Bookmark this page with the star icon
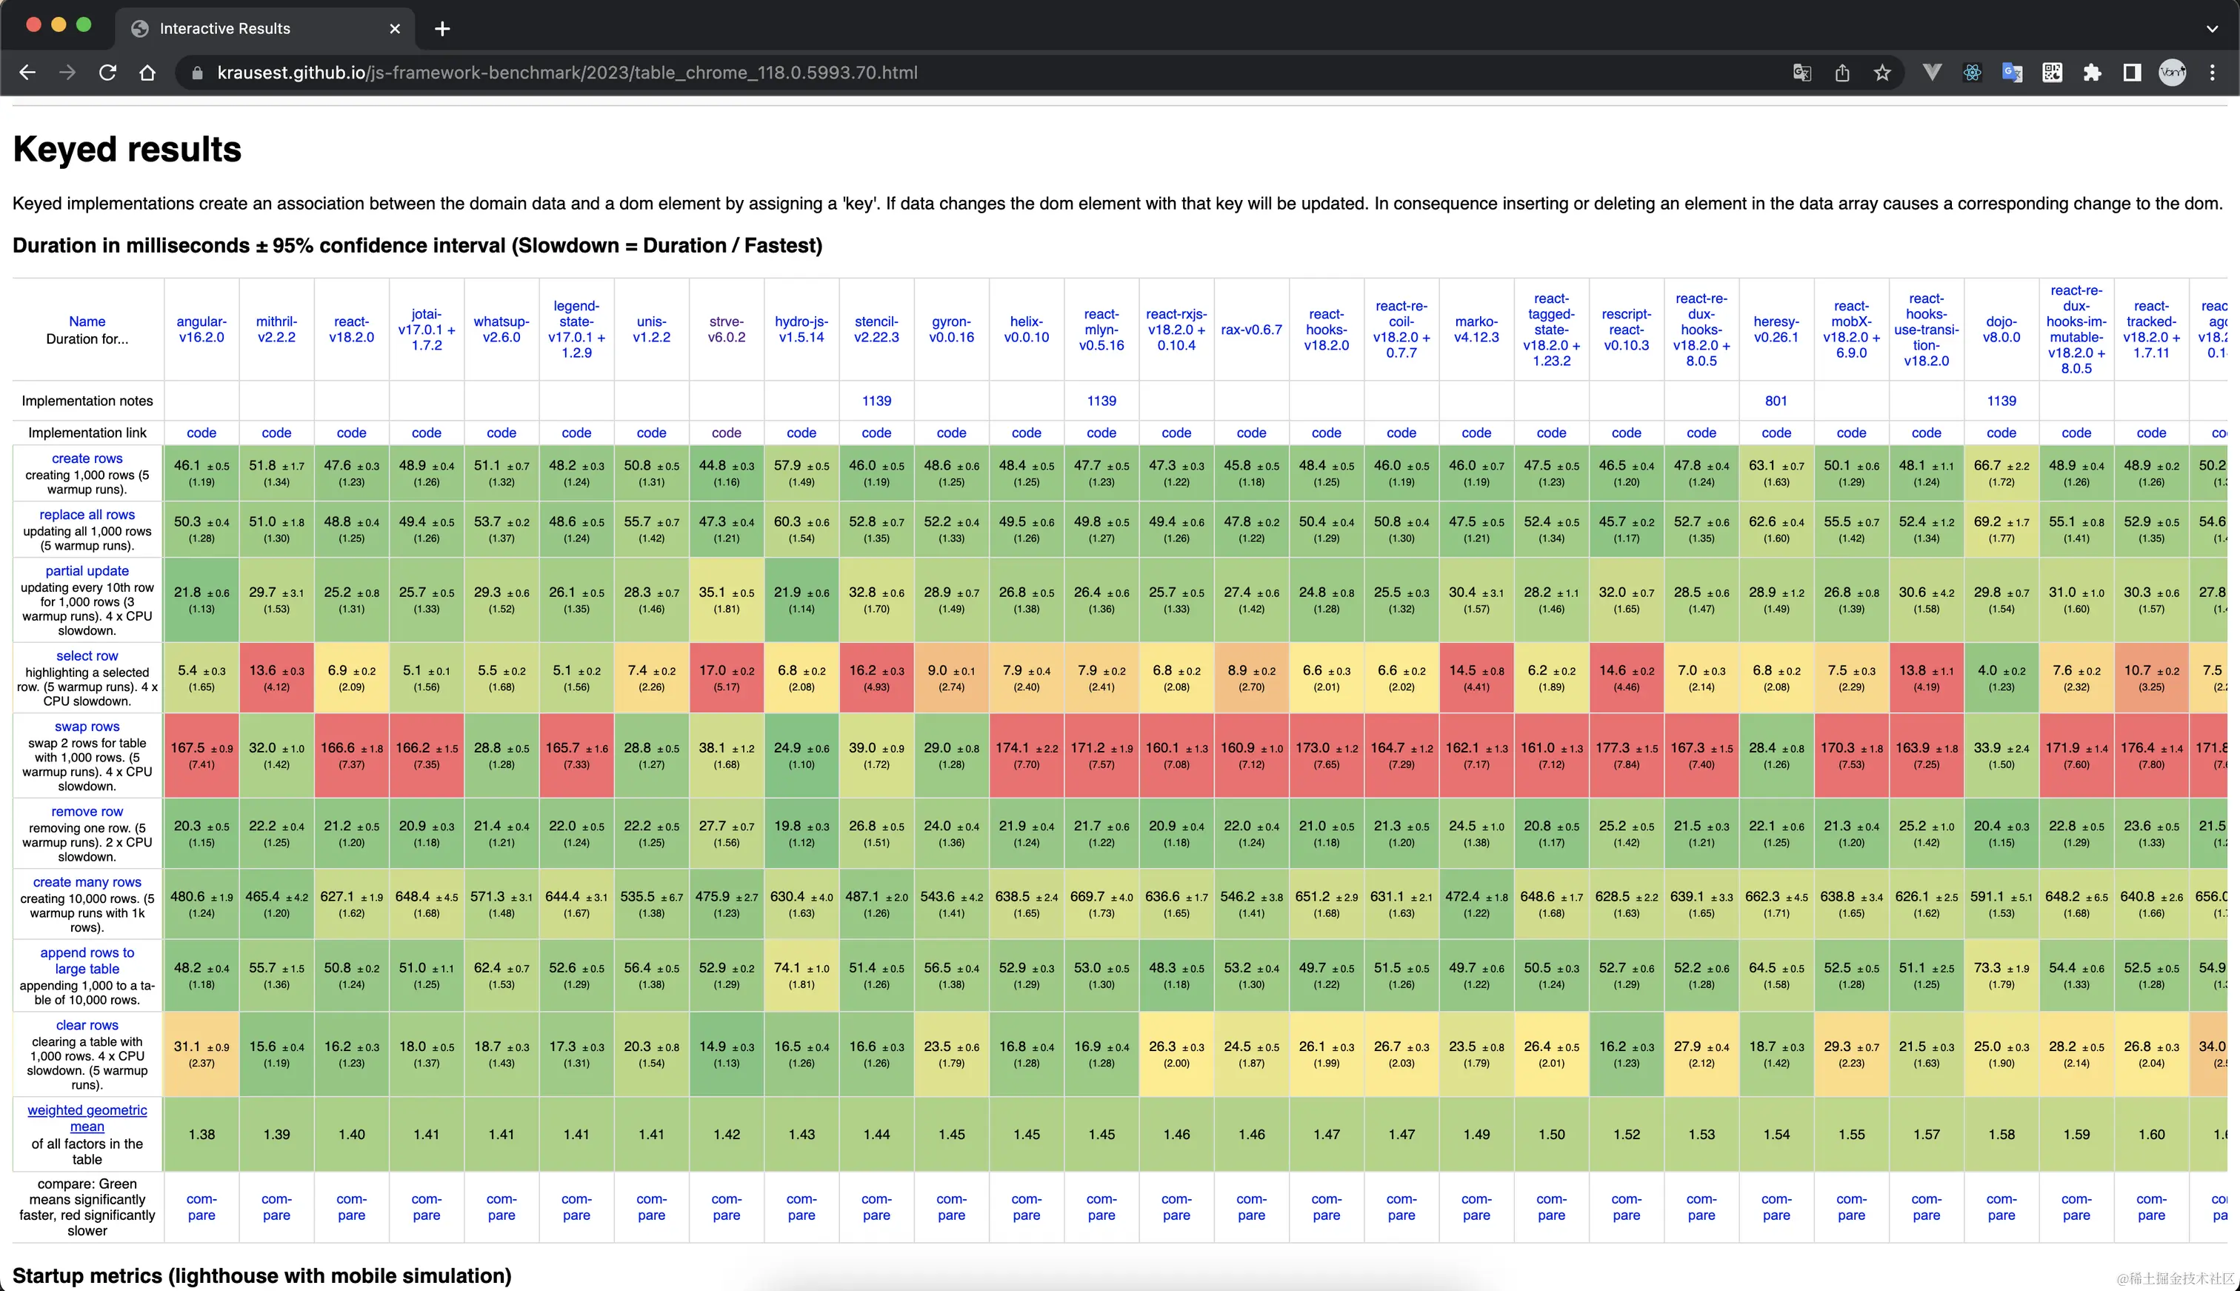 [x=1881, y=73]
